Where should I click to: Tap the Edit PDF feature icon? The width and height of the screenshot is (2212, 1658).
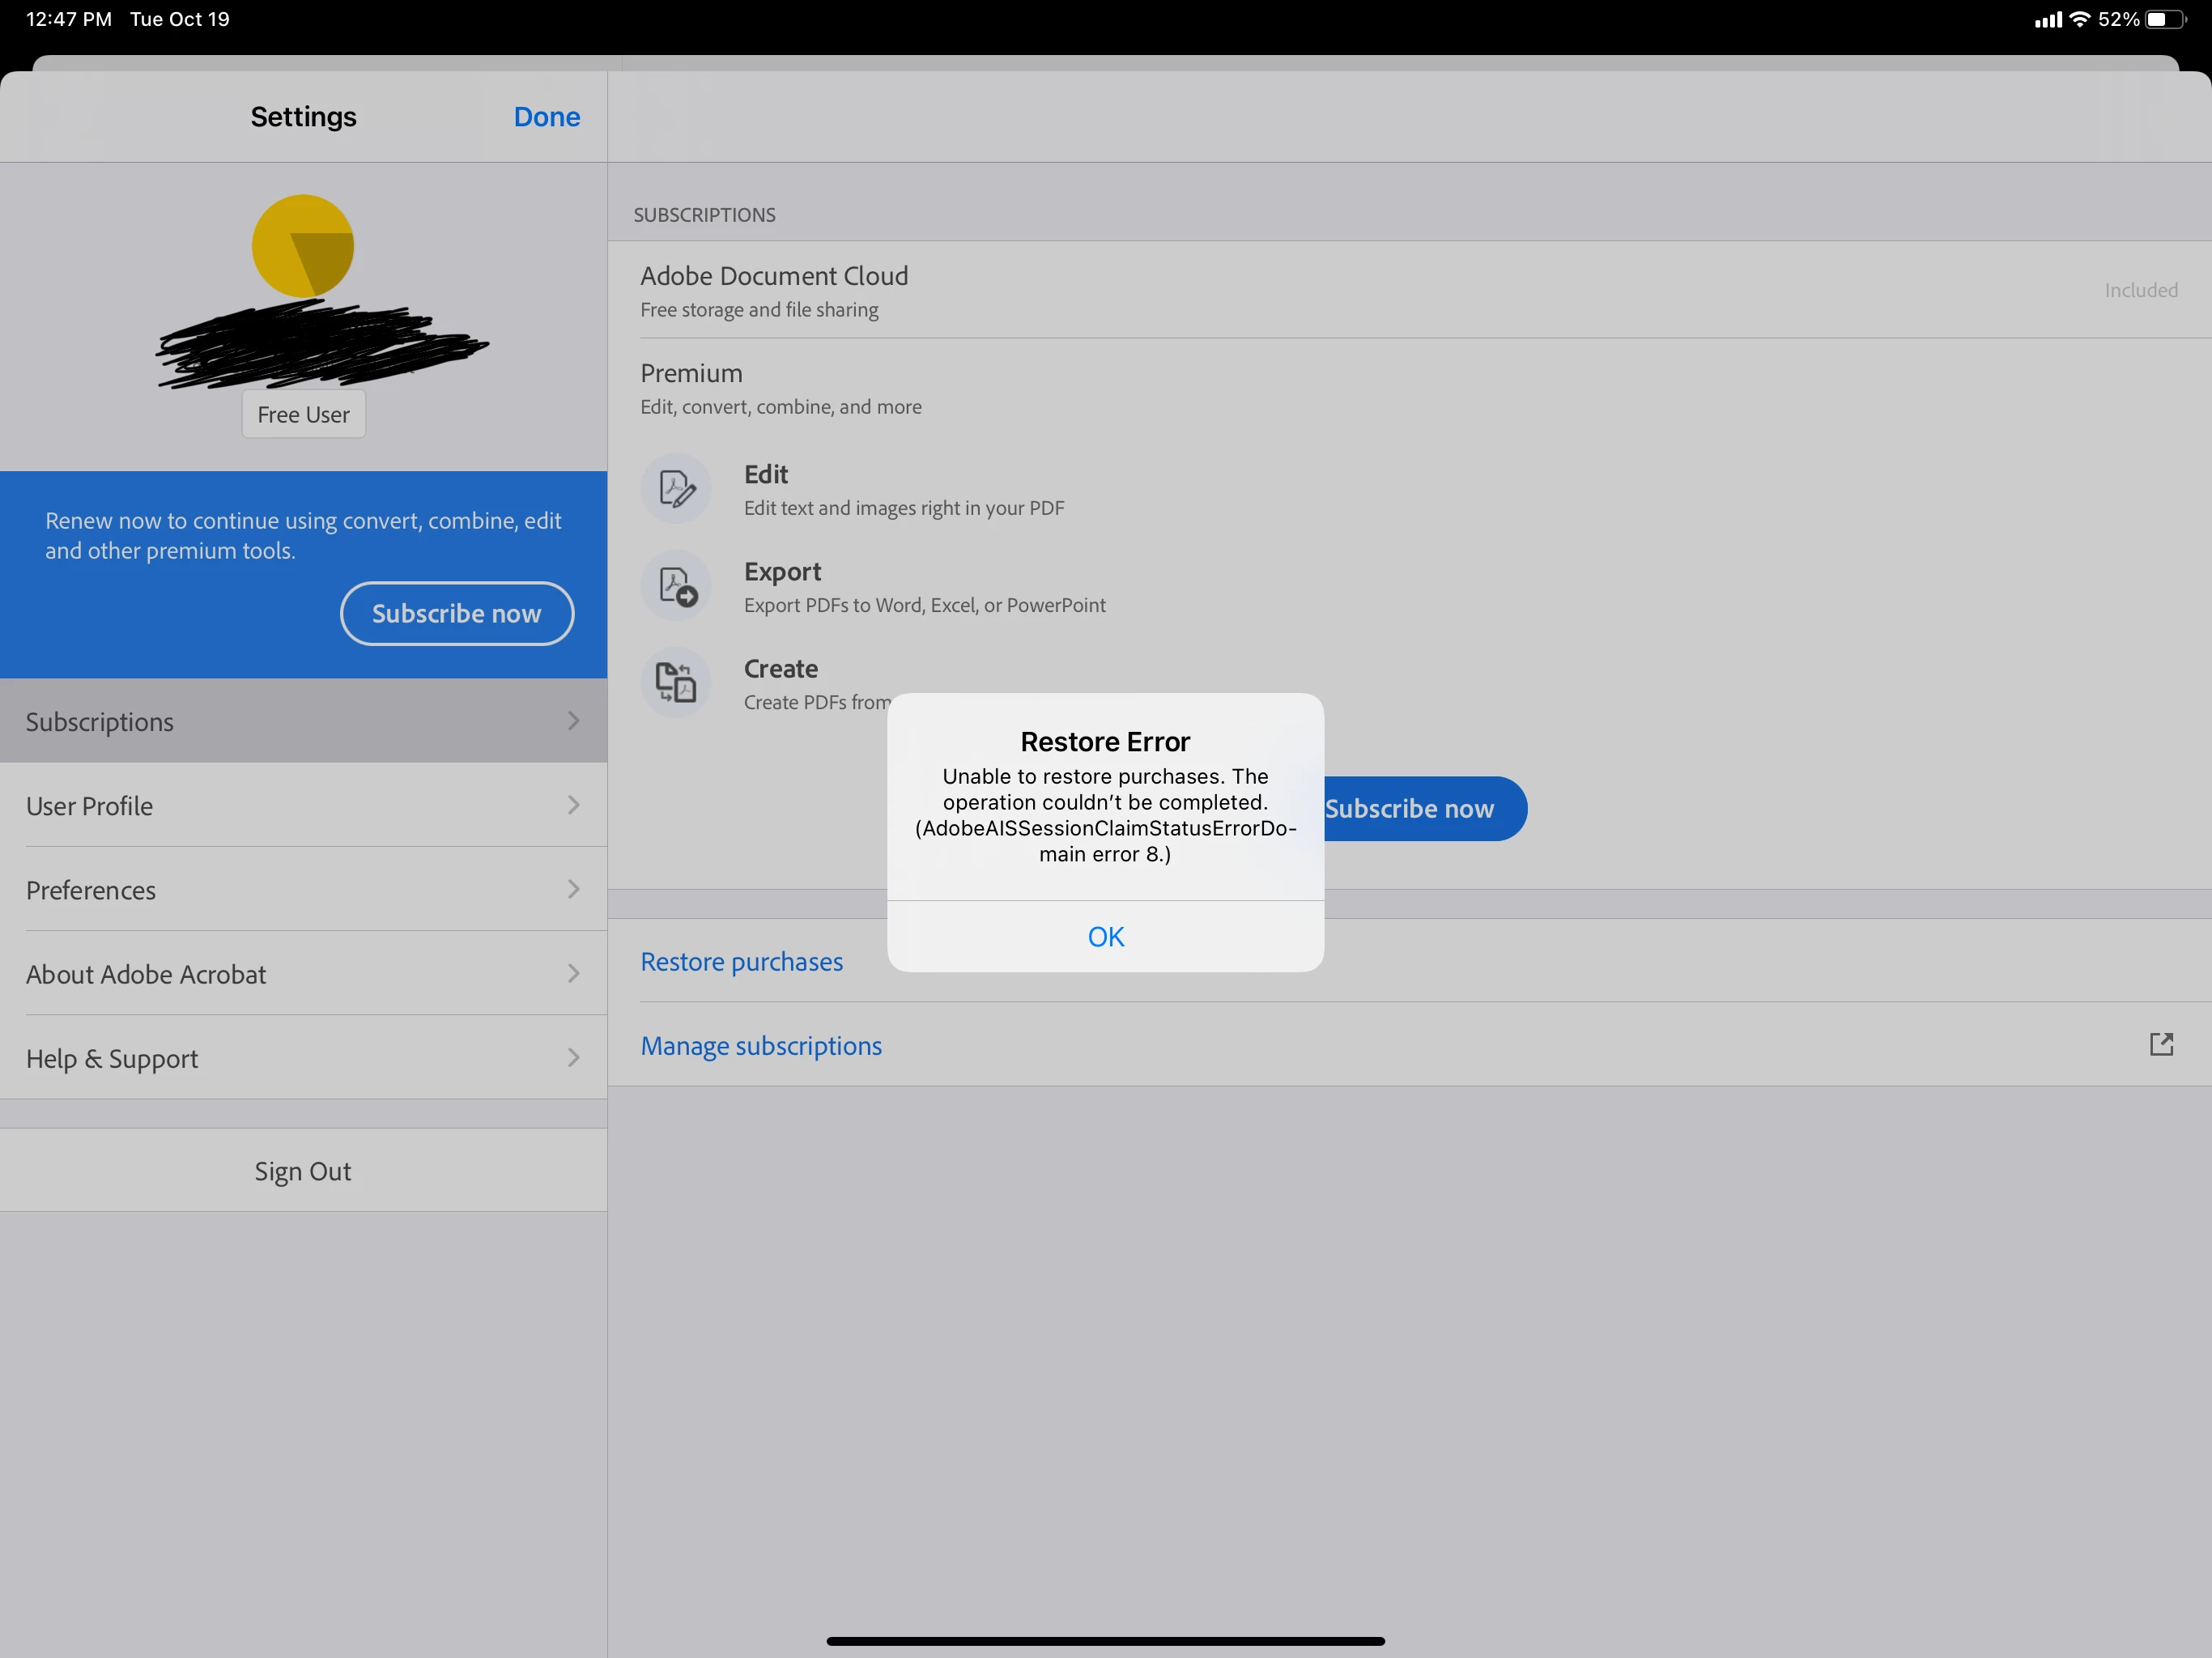pos(676,489)
